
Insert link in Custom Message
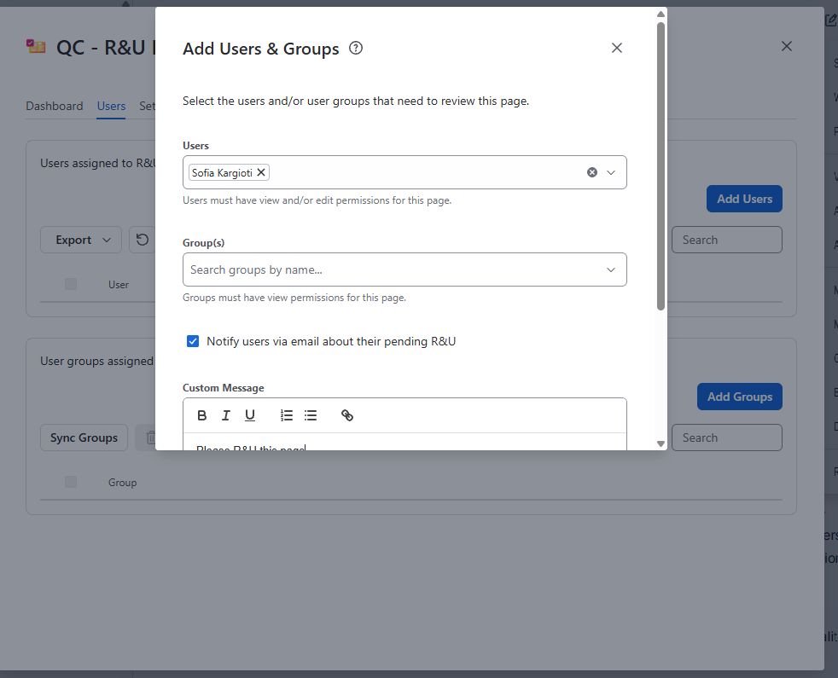tap(346, 415)
